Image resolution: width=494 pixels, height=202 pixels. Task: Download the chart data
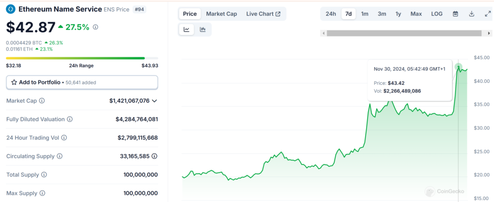(471, 14)
